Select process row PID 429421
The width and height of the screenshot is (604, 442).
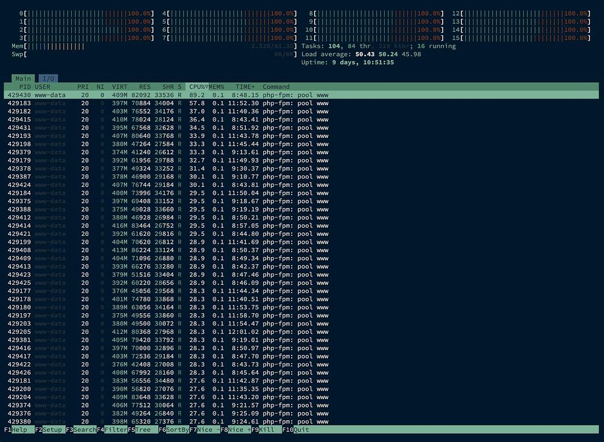301,234
